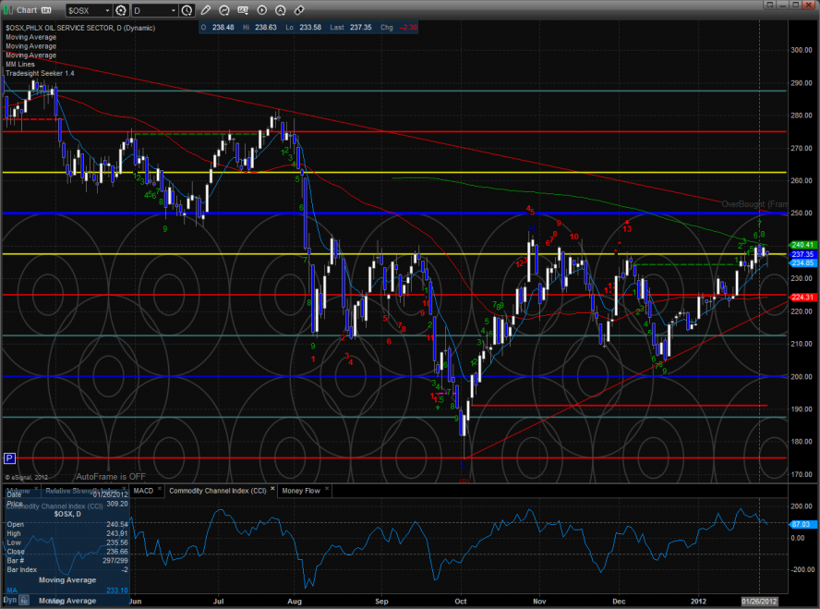The height and width of the screenshot is (609, 820).
Task: Click the OverBought frame label on chart
Action: [754, 204]
